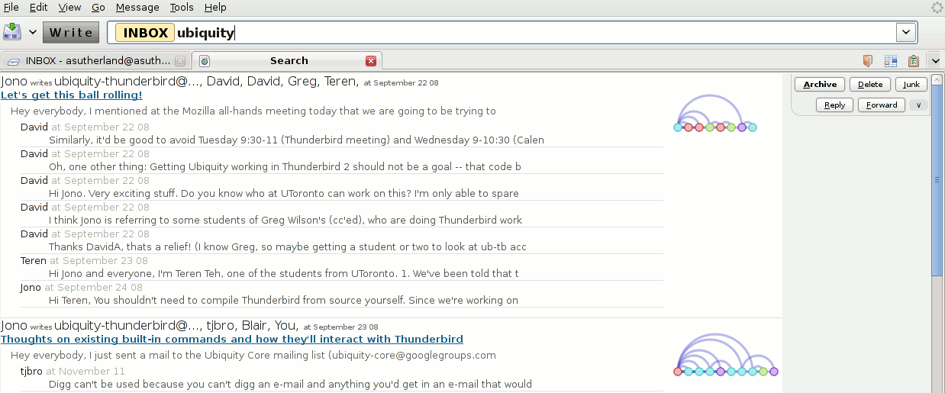Open the View menu

(x=69, y=7)
